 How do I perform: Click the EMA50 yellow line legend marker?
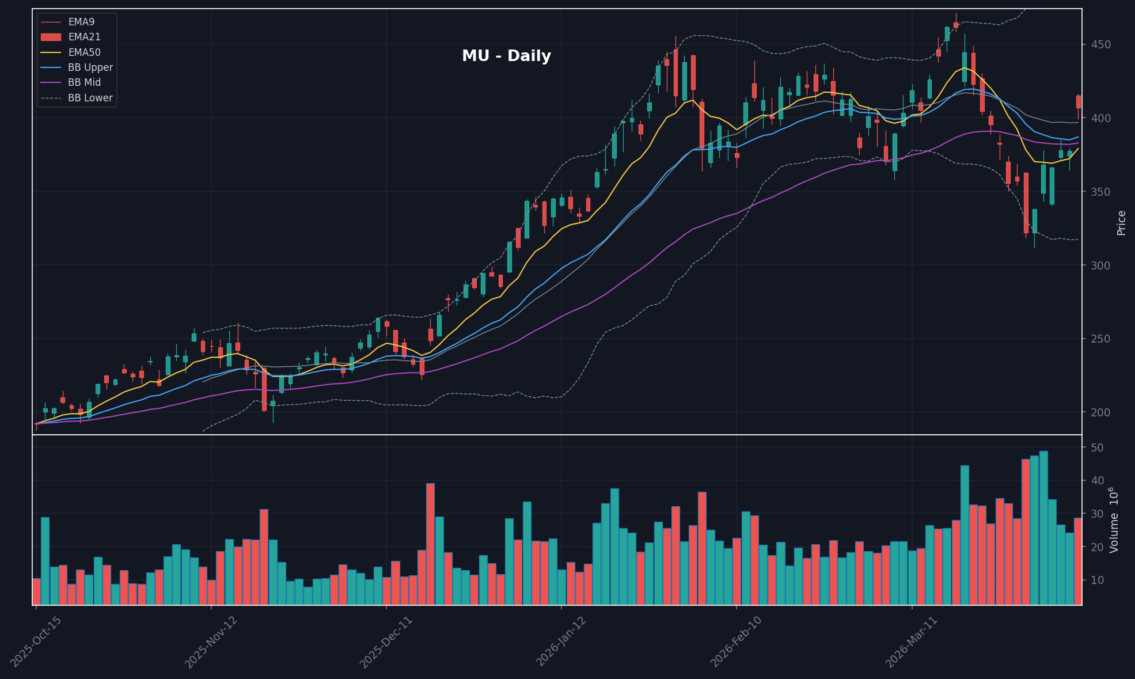[x=51, y=52]
